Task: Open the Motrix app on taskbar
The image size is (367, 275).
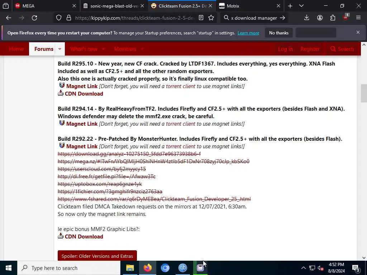Action: [200, 268]
